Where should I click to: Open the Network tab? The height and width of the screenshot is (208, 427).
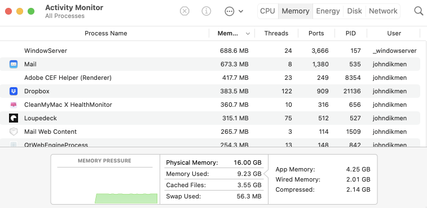pyautogui.click(x=383, y=11)
